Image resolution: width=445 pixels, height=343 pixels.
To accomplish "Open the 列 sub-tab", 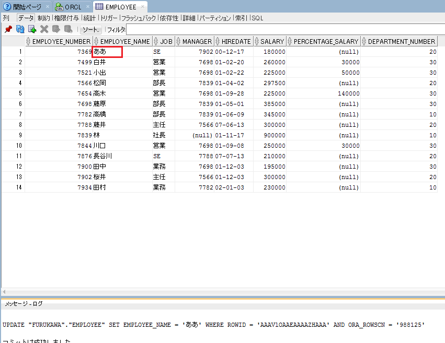I will (x=6, y=18).
